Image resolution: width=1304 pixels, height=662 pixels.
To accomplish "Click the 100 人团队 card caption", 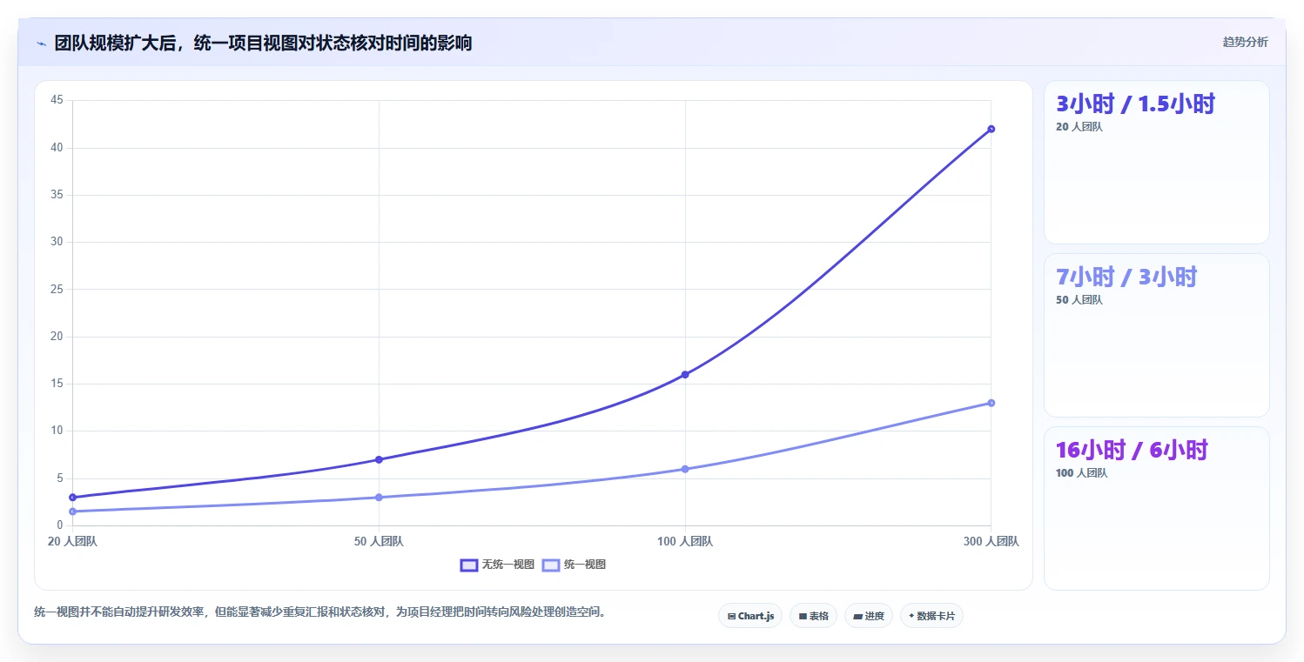I will point(1081,473).
